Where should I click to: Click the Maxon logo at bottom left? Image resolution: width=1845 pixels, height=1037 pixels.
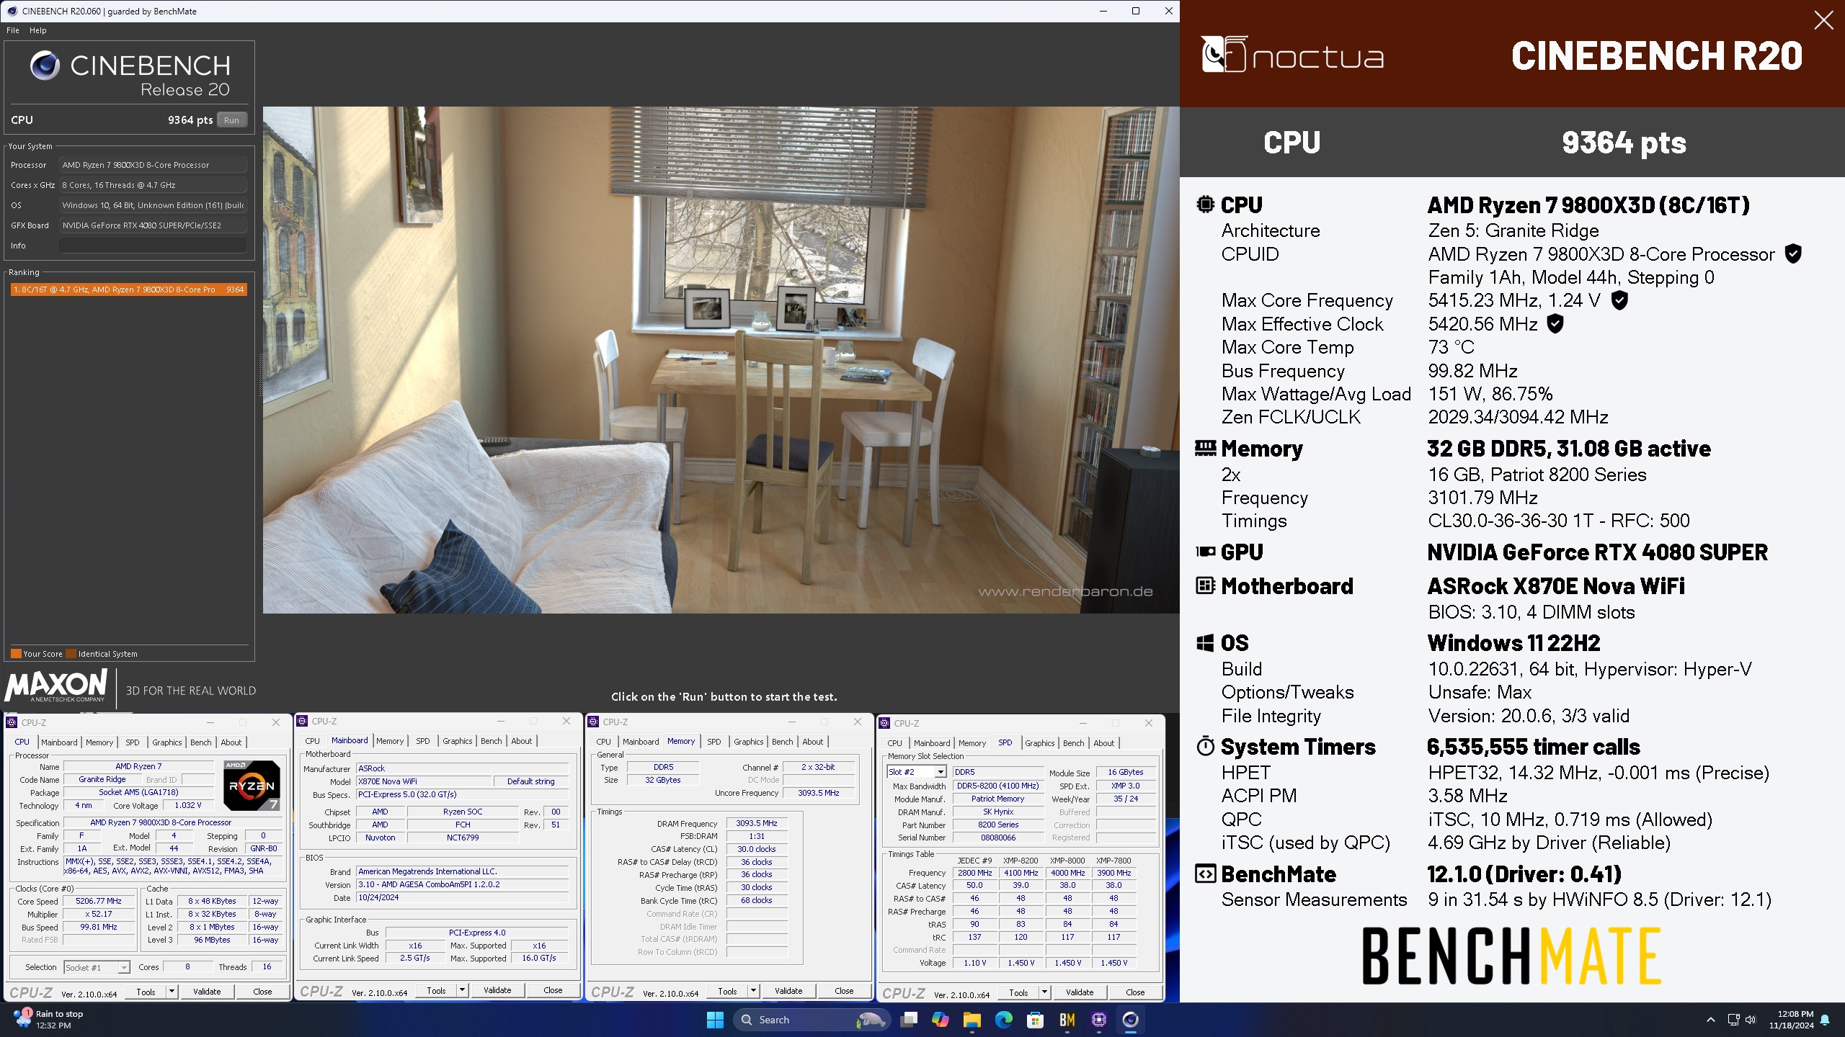(x=56, y=686)
